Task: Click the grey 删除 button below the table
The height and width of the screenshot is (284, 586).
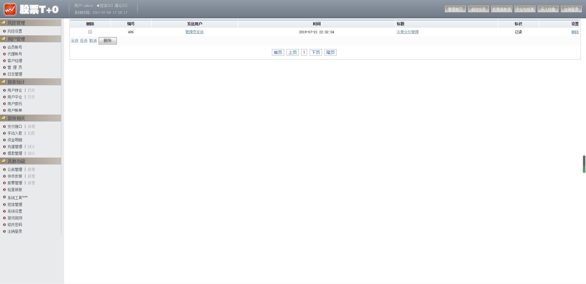Action: coord(108,41)
